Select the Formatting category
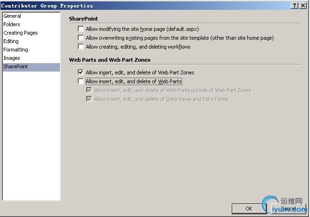The width and height of the screenshot is (310, 217). 31,50
